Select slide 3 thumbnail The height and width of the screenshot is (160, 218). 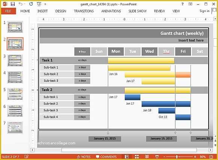(15, 60)
